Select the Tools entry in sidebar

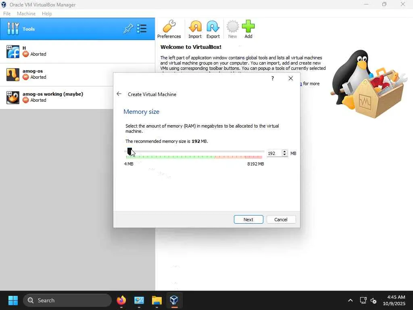pos(77,29)
